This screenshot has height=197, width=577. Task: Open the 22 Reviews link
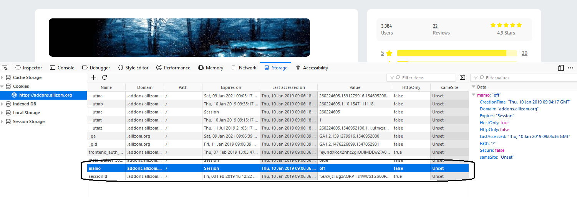pos(441,29)
